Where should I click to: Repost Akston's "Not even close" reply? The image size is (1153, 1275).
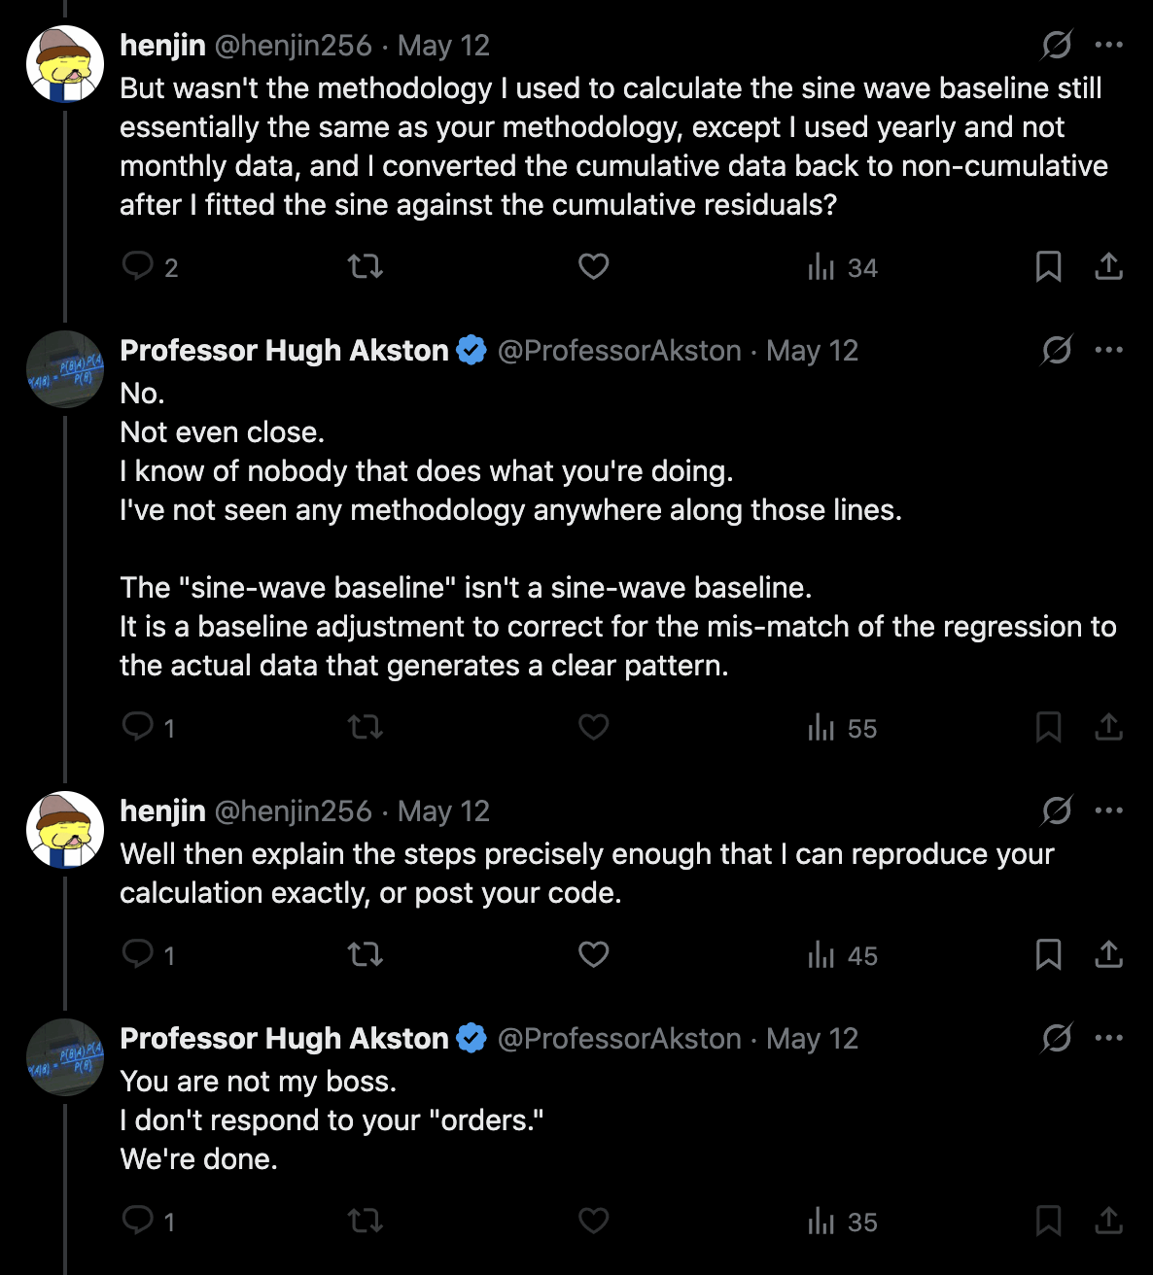tap(366, 727)
